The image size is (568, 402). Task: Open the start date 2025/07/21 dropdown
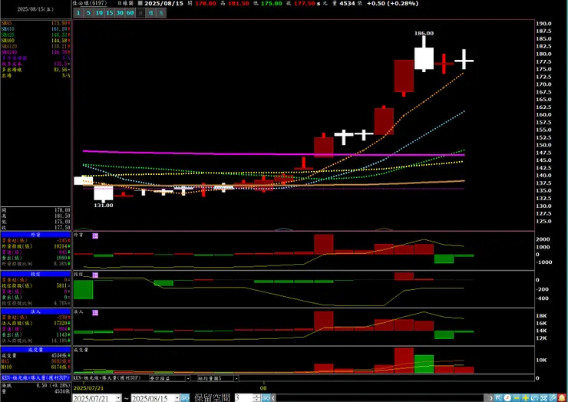(118, 398)
